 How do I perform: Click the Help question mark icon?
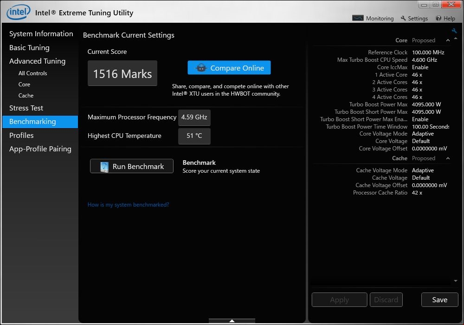click(x=438, y=19)
